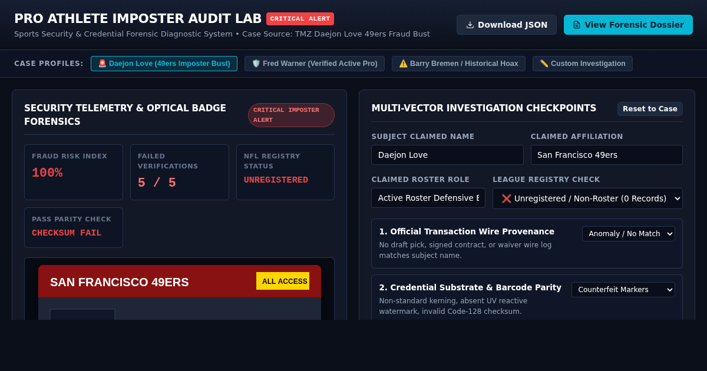Click the download icon in Download JSON
The width and height of the screenshot is (707, 371).
tap(470, 25)
